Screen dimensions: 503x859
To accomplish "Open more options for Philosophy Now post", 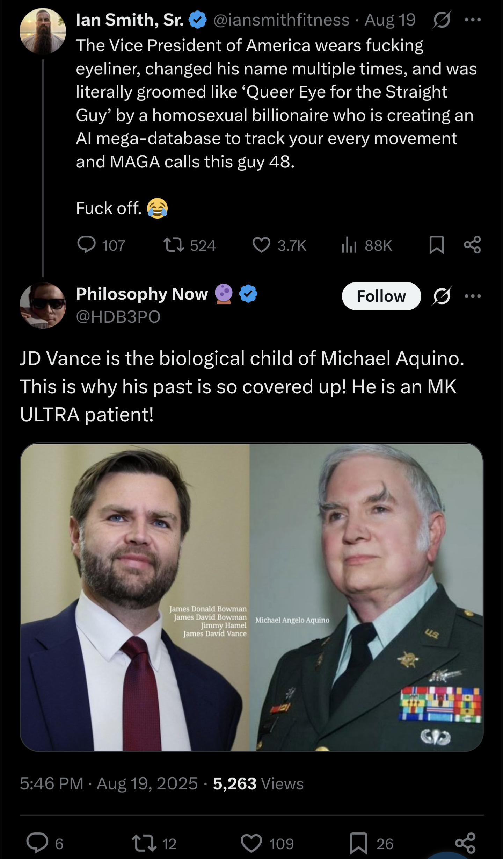I will pyautogui.click(x=473, y=296).
